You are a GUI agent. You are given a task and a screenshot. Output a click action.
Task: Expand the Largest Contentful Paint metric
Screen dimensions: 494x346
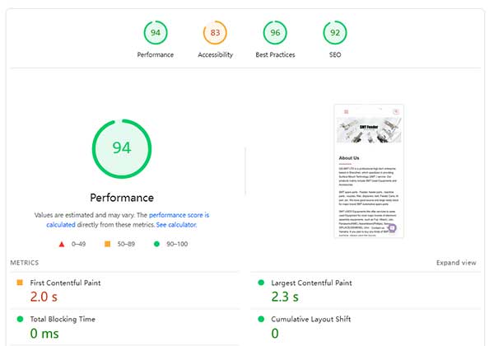pos(310,283)
